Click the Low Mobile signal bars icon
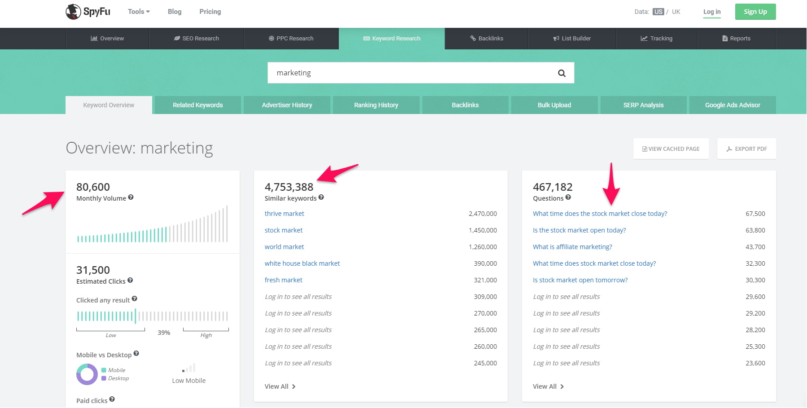 [189, 368]
